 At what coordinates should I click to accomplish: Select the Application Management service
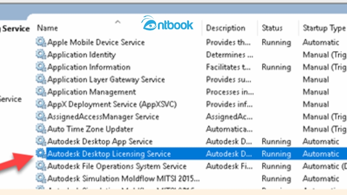(92, 92)
